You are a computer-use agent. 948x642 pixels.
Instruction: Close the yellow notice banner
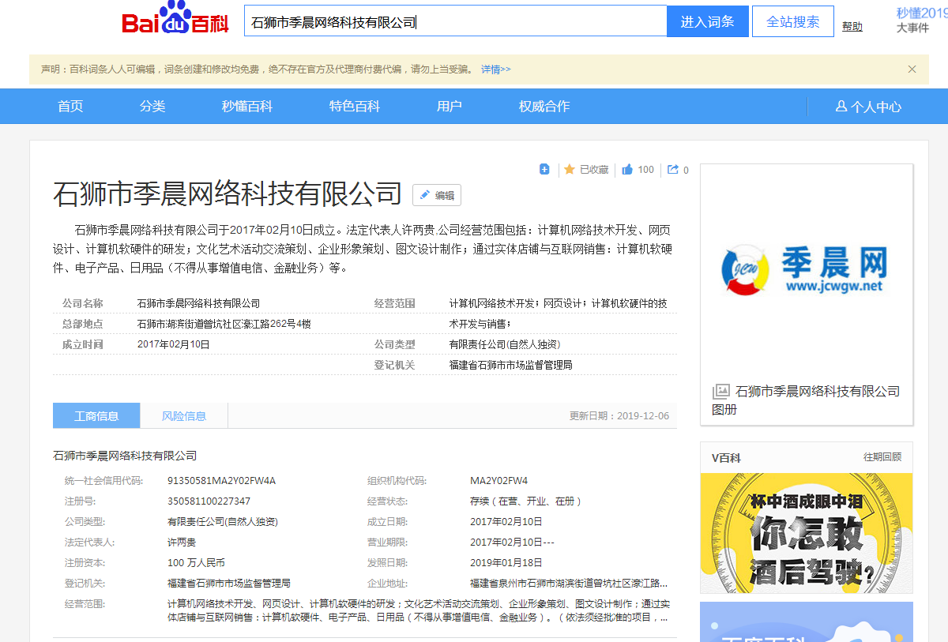[912, 69]
